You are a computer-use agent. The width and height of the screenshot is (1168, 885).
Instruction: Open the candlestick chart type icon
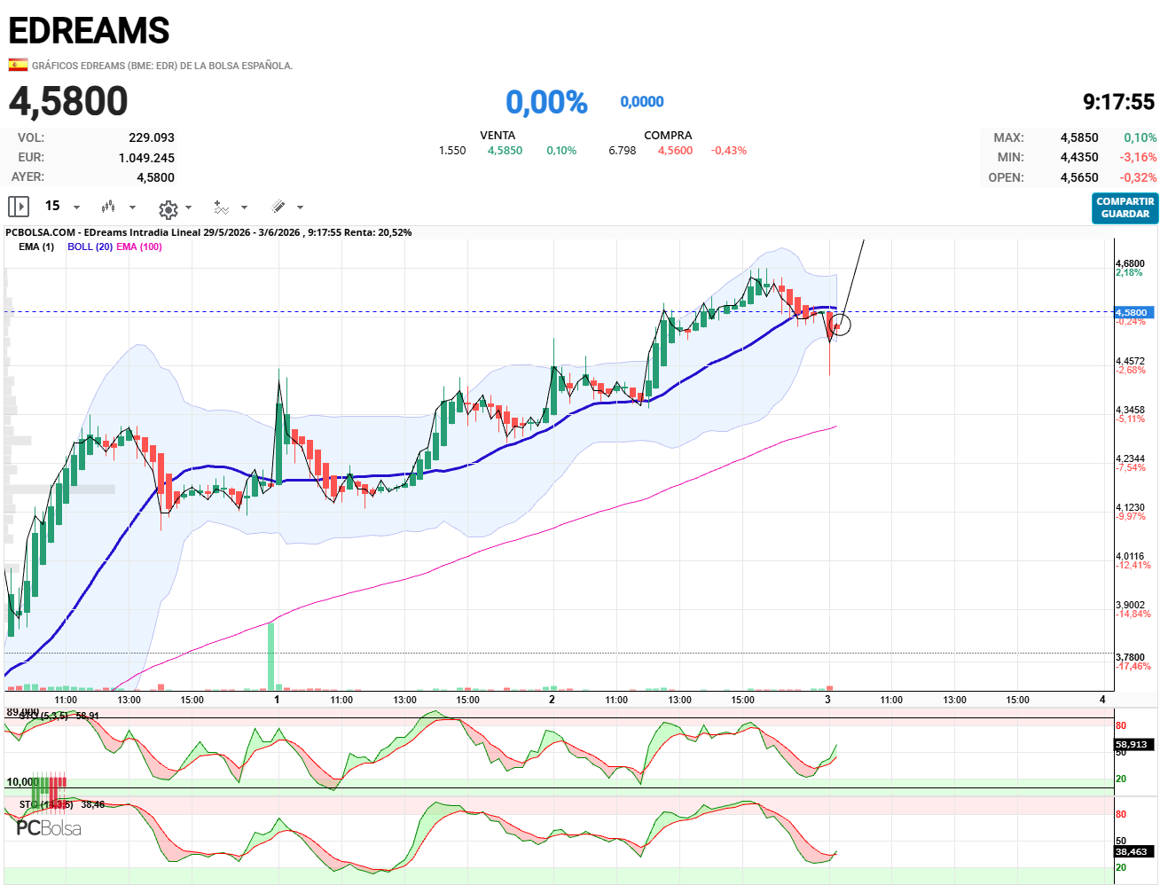108,207
